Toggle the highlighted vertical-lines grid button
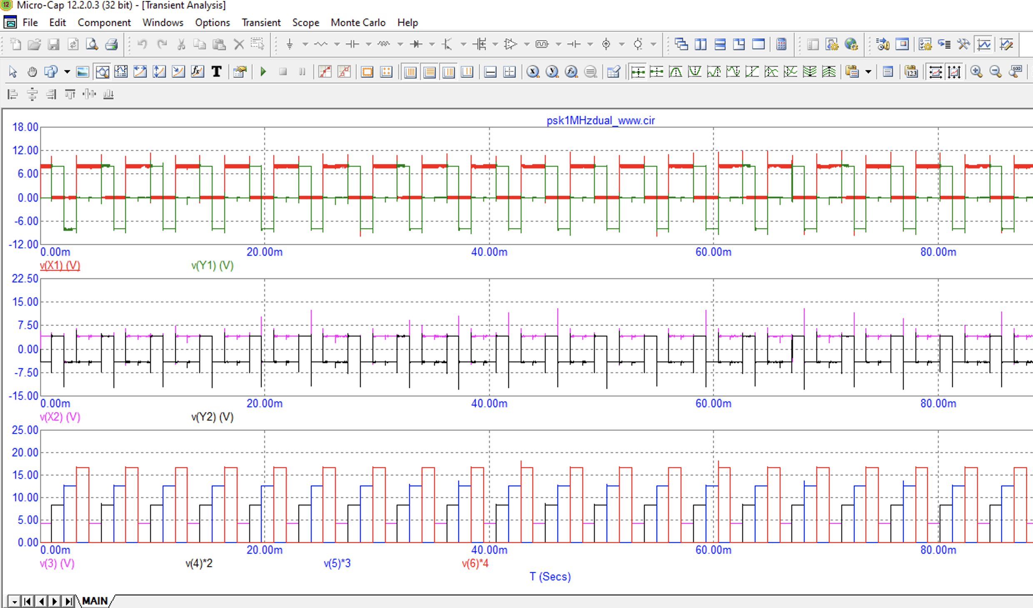This screenshot has width=1033, height=608. click(x=410, y=72)
